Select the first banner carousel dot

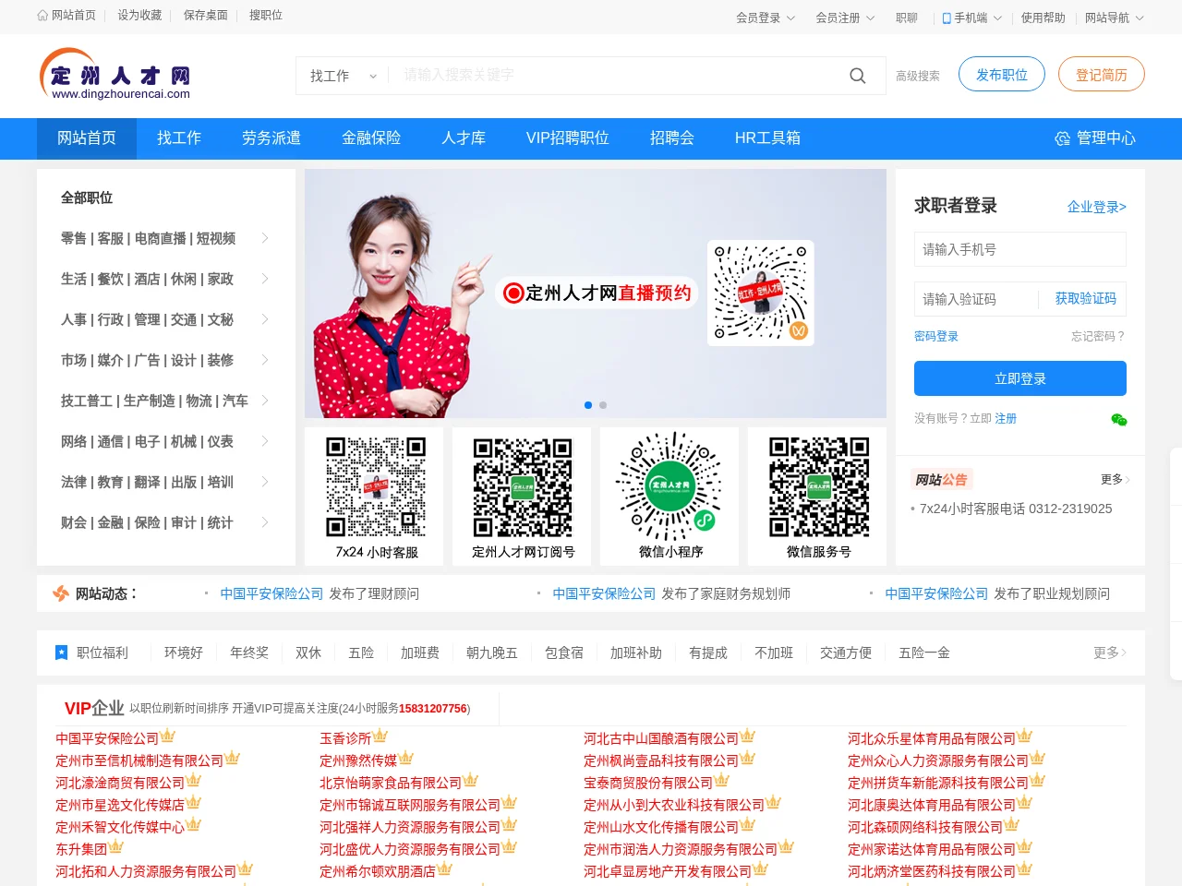(588, 405)
